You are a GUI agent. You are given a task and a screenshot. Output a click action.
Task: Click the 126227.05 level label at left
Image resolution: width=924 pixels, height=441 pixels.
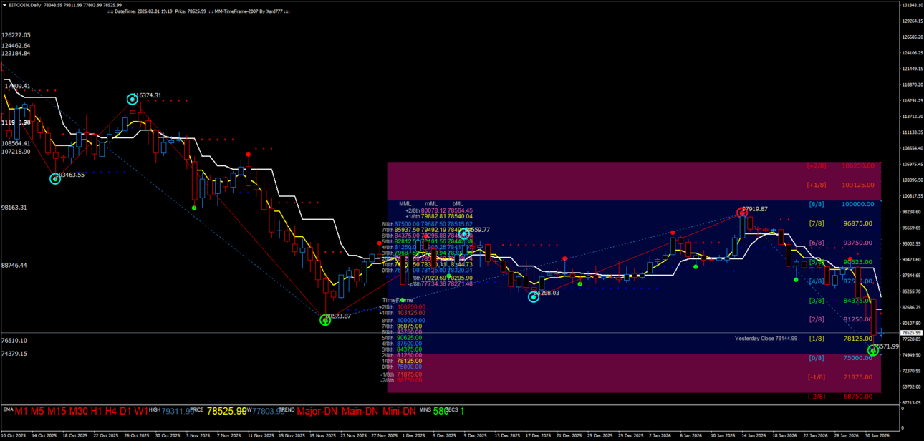[16, 35]
